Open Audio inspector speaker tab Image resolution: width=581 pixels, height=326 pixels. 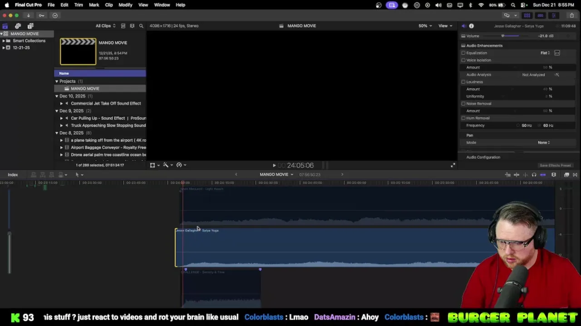tap(463, 26)
